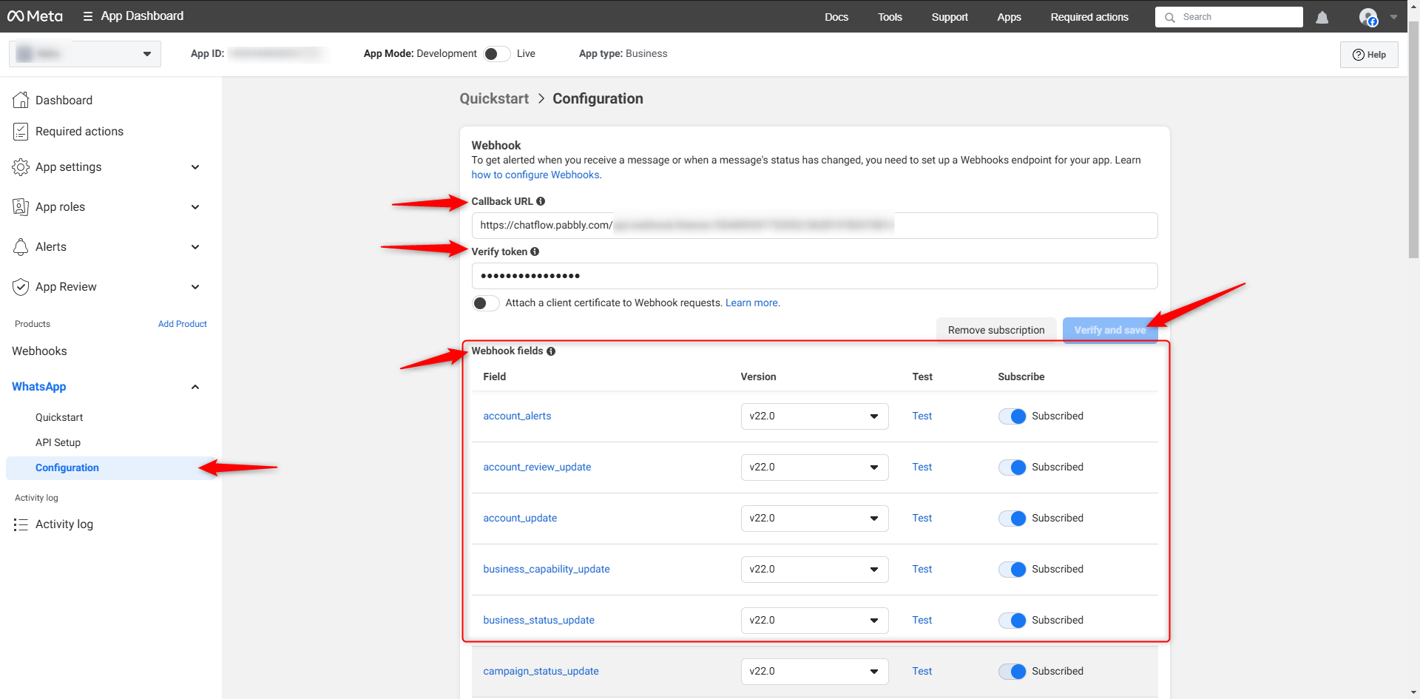Click the search magnifier icon

click(1170, 17)
